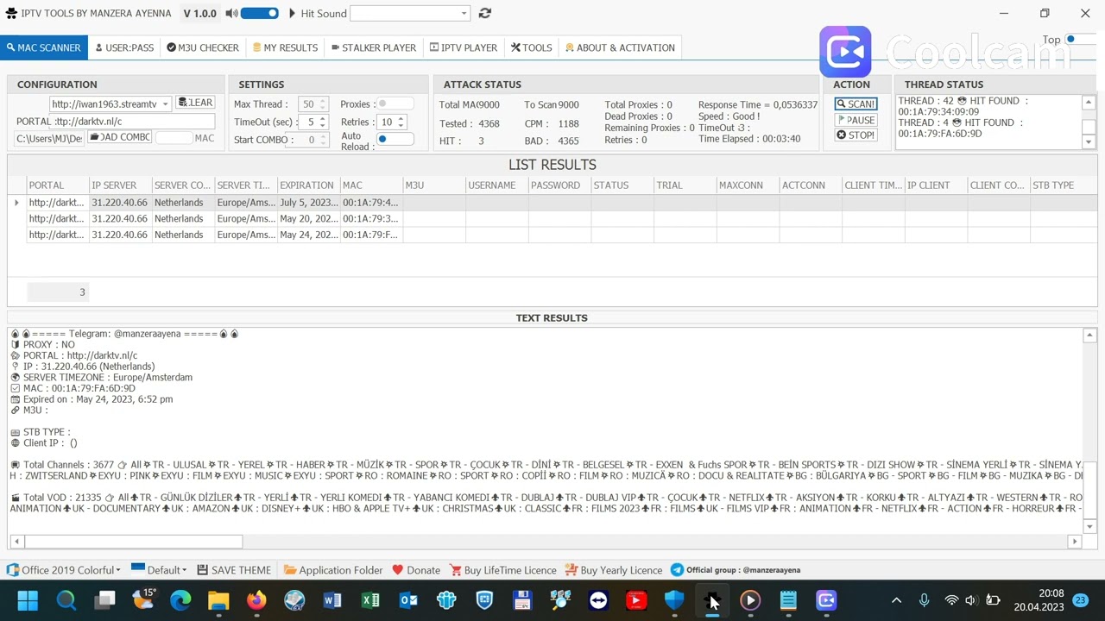Open the Task View taskbar button
This screenshot has height=621, width=1105.
[x=104, y=600]
